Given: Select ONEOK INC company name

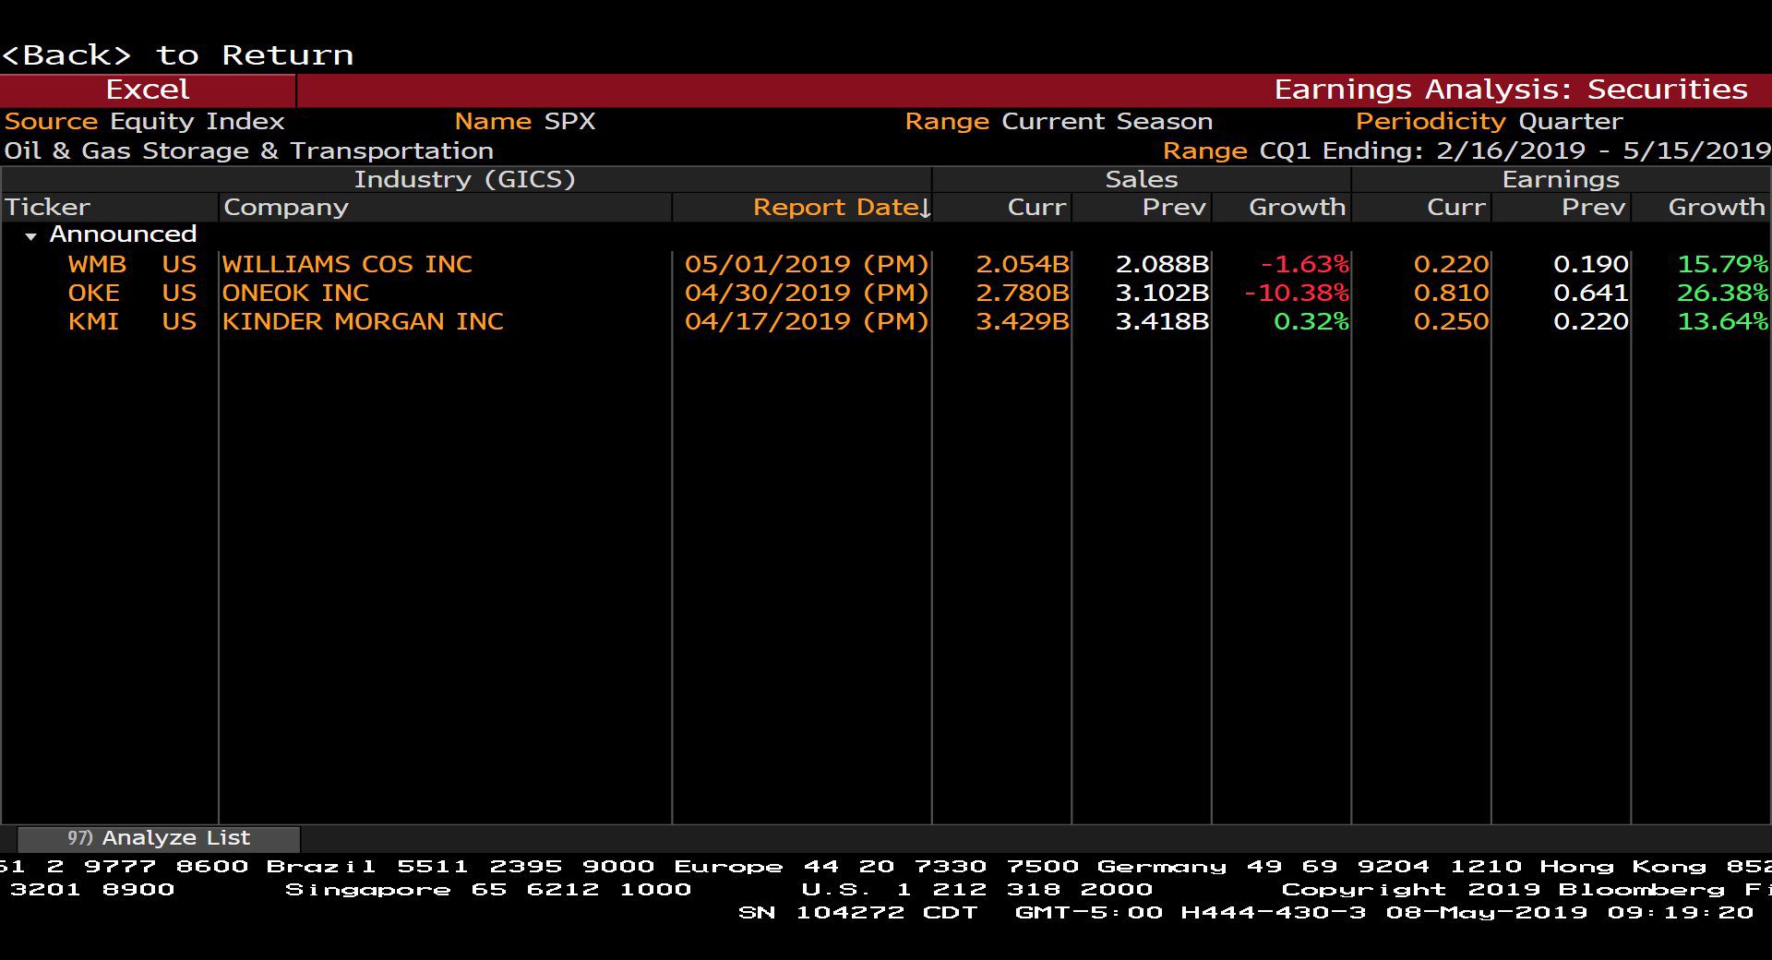Looking at the screenshot, I should 295,293.
